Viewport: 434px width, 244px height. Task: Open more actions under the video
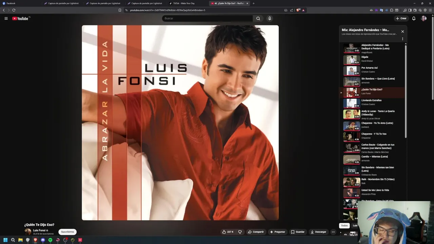tap(333, 232)
